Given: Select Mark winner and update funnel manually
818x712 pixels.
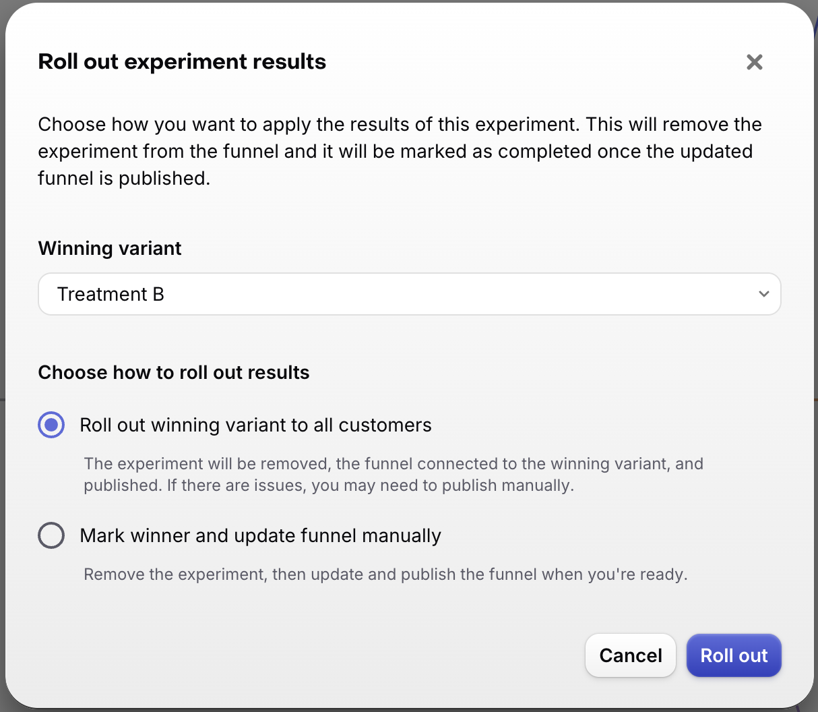Looking at the screenshot, I should point(51,535).
